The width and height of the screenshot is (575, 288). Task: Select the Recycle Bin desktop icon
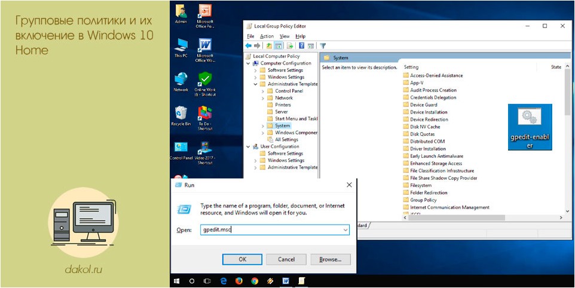point(181,116)
